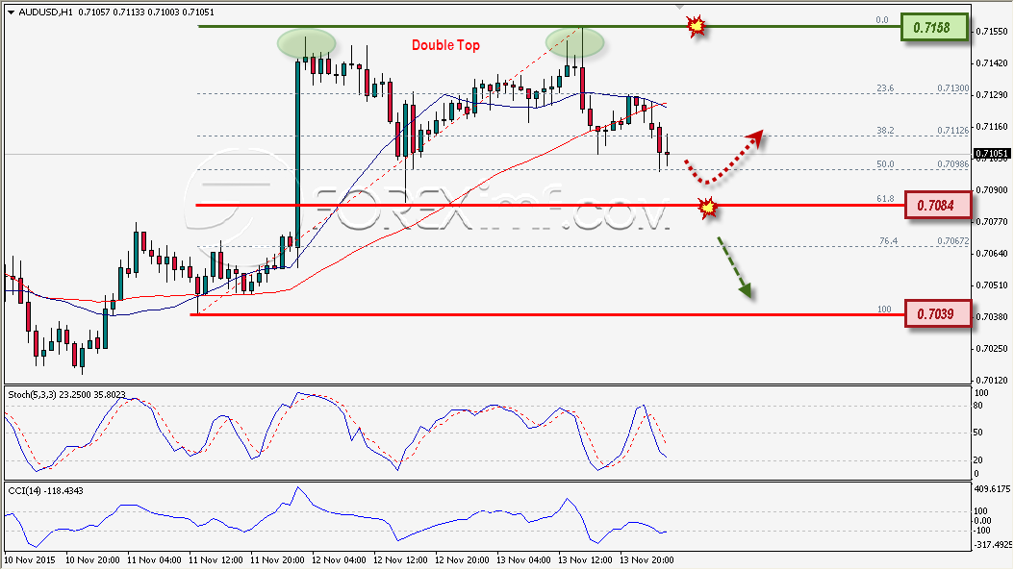Click 409.6175 on the CCI scale
Viewport: 1014px width, 570px height.
pyautogui.click(x=991, y=489)
